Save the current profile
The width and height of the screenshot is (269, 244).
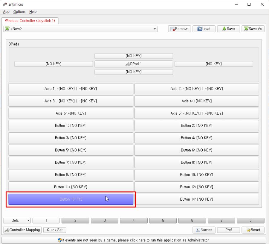coord(228,29)
